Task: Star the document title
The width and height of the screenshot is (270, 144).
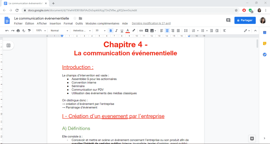Action: (75, 18)
